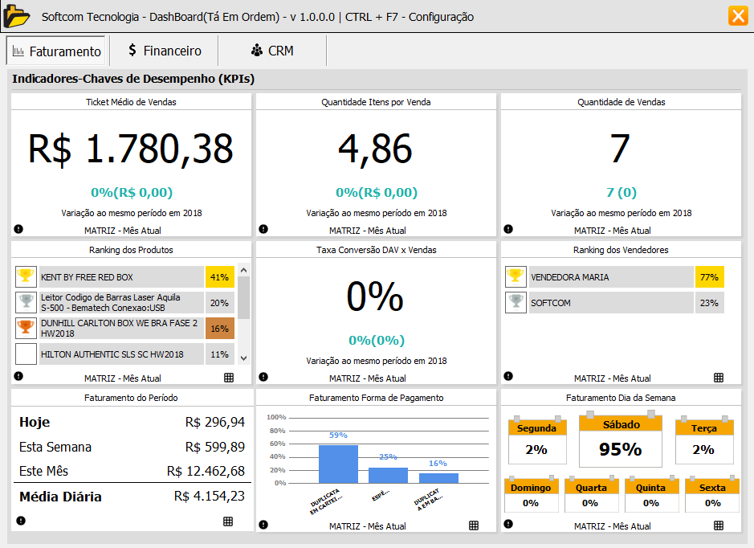Click info icon in Taxa Conversão DAV panel
The height and width of the screenshot is (548, 754).
tap(263, 377)
